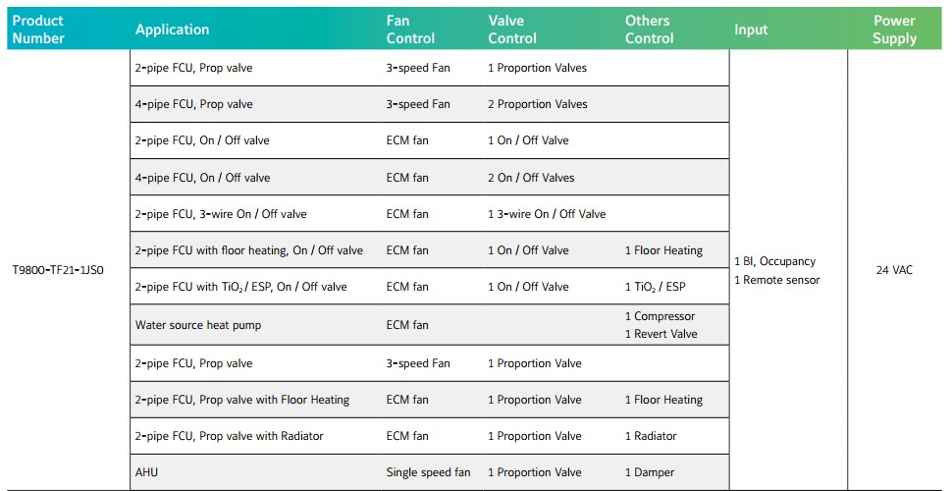Select the Single speed fan cell
Viewport: 952px width, 491px height.
(428, 472)
